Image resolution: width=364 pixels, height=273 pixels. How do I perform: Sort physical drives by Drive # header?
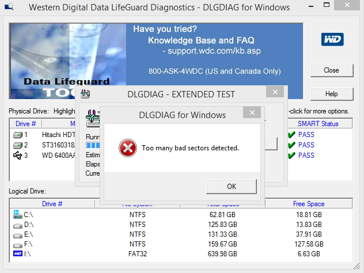pyautogui.click(x=25, y=124)
